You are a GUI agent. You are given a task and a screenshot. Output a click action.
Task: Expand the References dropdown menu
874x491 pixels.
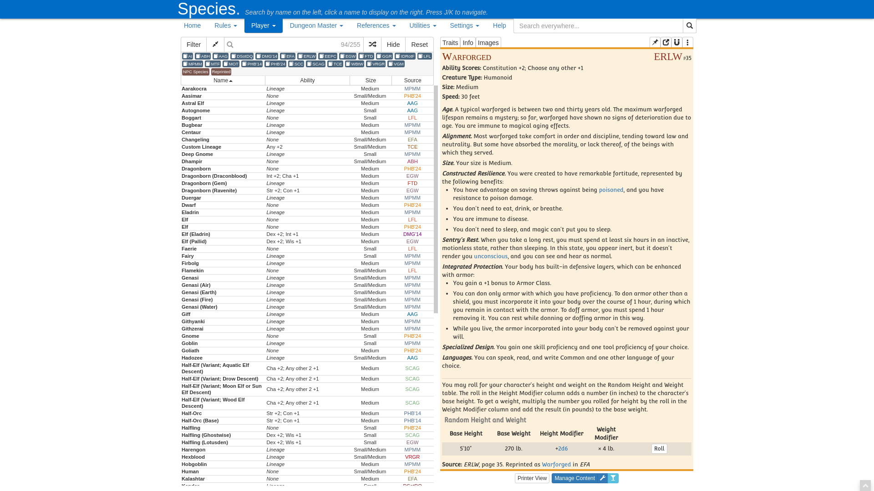[x=376, y=25]
